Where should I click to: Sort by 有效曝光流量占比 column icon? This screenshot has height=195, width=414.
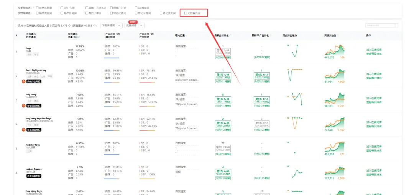(x=79, y=37)
